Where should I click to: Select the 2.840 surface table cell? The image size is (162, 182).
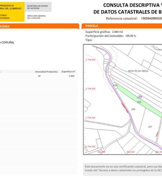click(72, 76)
